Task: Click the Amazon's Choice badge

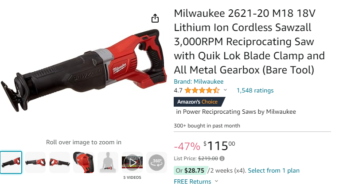Action: click(x=199, y=102)
